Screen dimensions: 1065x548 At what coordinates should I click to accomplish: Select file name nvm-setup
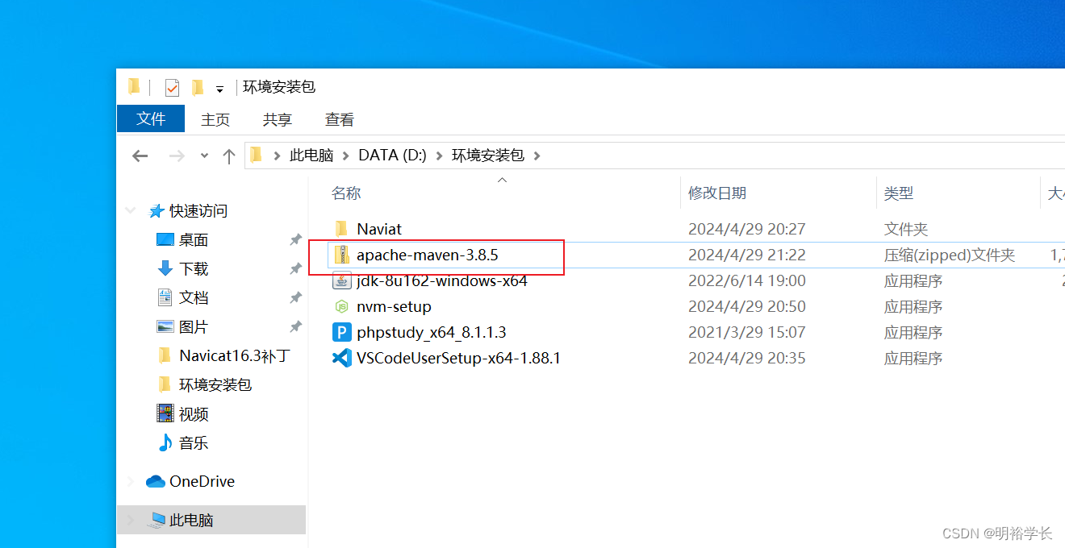point(394,306)
